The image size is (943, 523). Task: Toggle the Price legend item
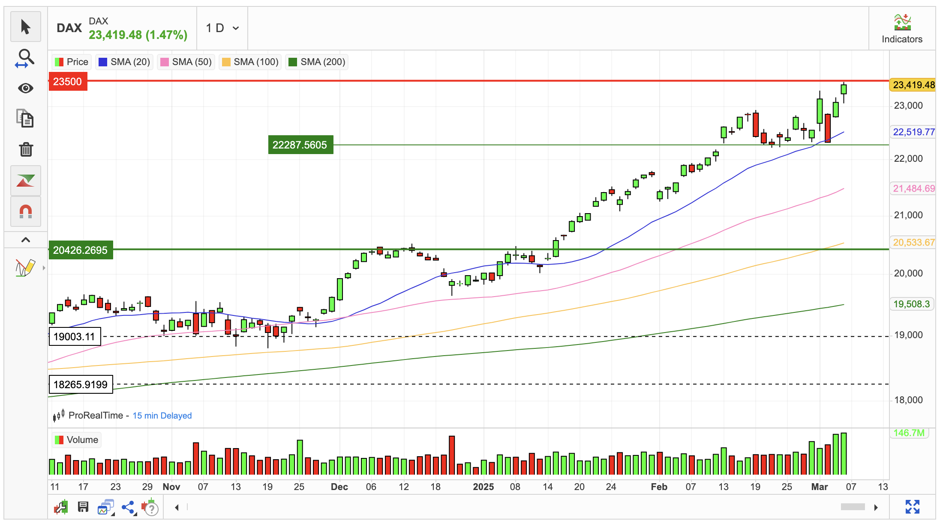click(72, 62)
